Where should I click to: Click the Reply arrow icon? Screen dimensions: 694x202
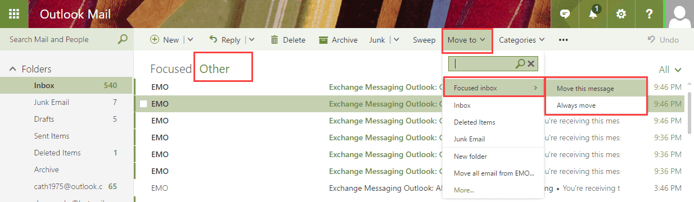pos(213,39)
